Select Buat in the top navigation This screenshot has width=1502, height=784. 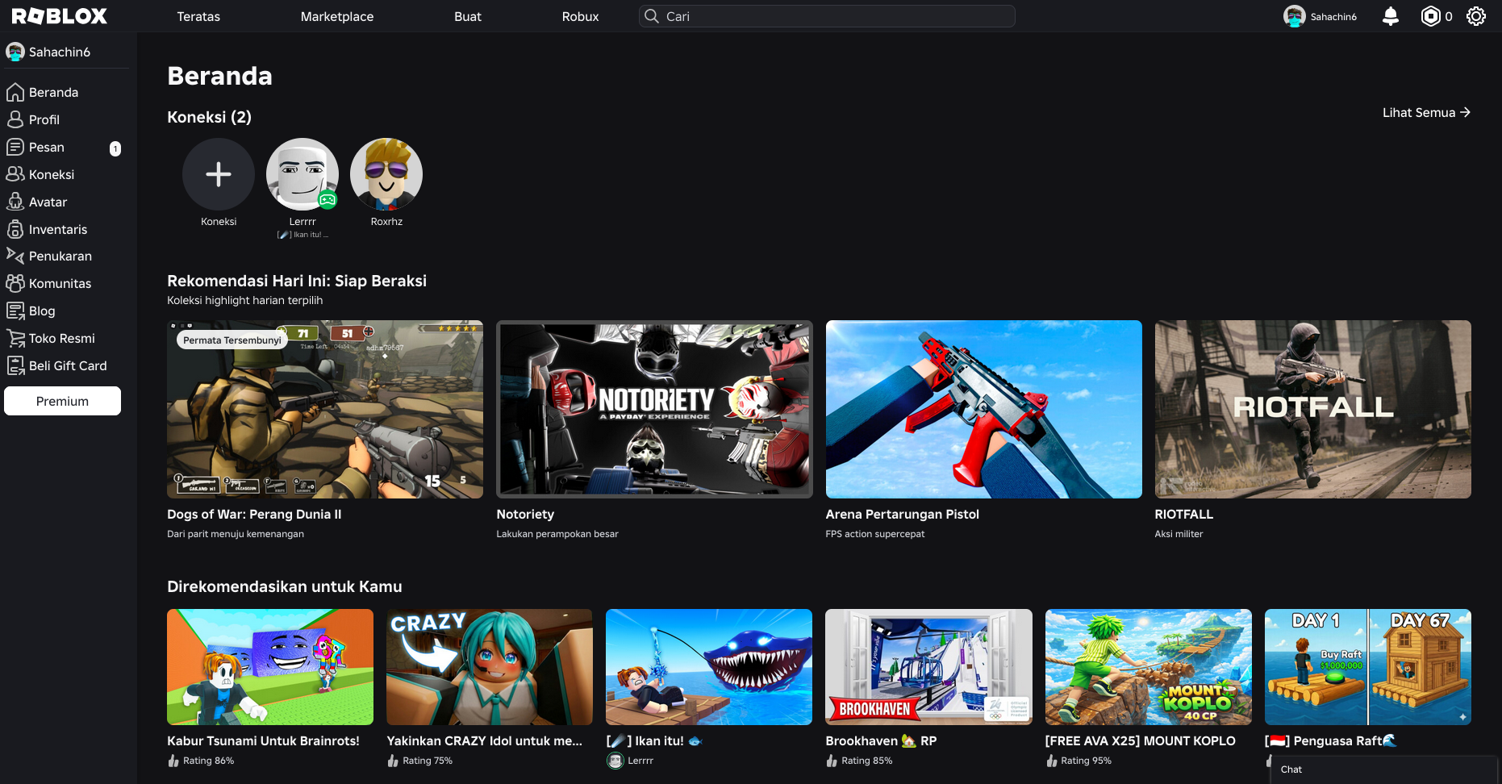coord(467,16)
